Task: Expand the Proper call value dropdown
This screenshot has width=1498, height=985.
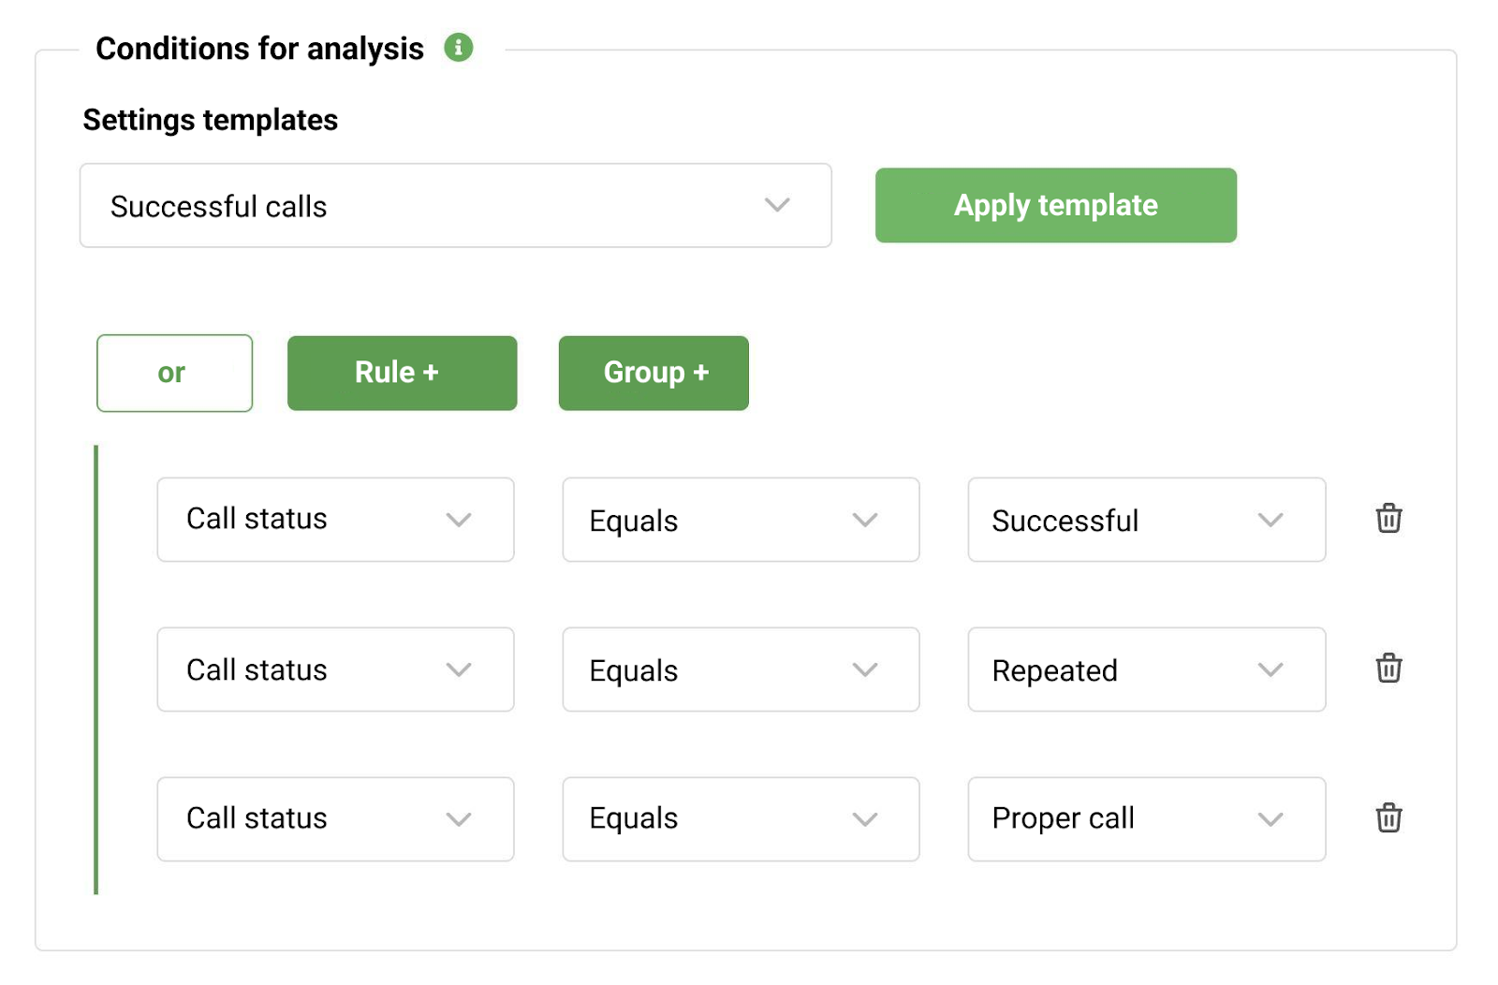Action: click(x=1146, y=819)
